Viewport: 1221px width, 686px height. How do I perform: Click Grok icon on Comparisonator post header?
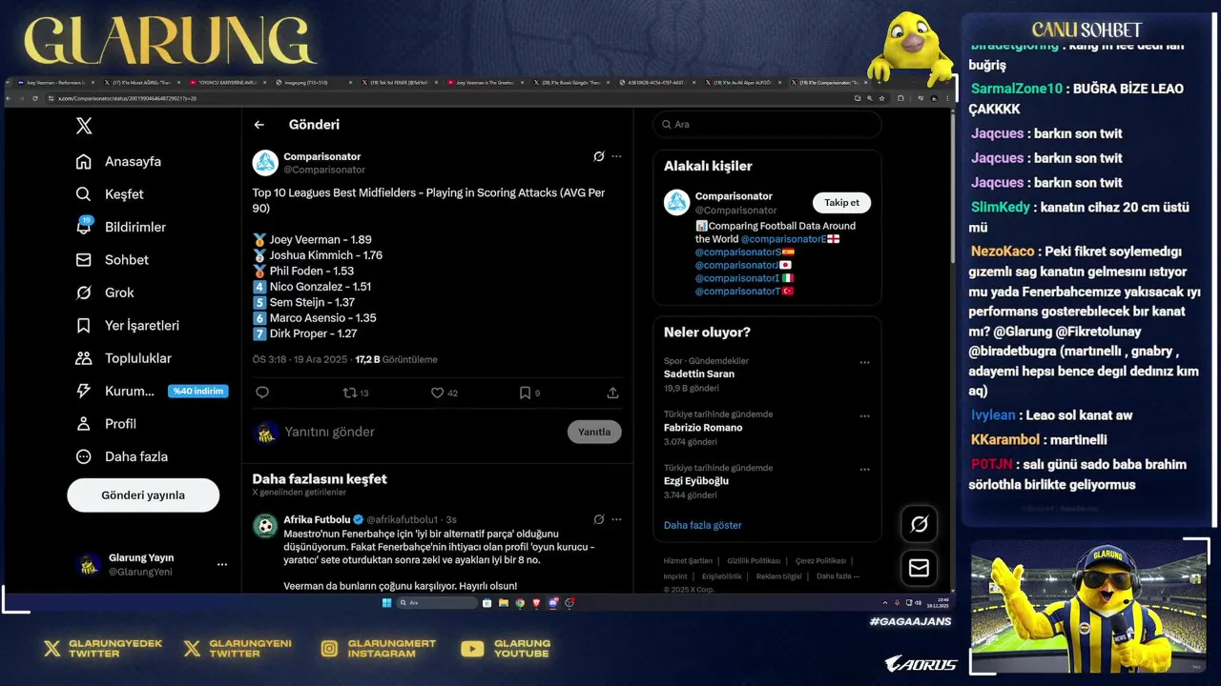coord(598,156)
